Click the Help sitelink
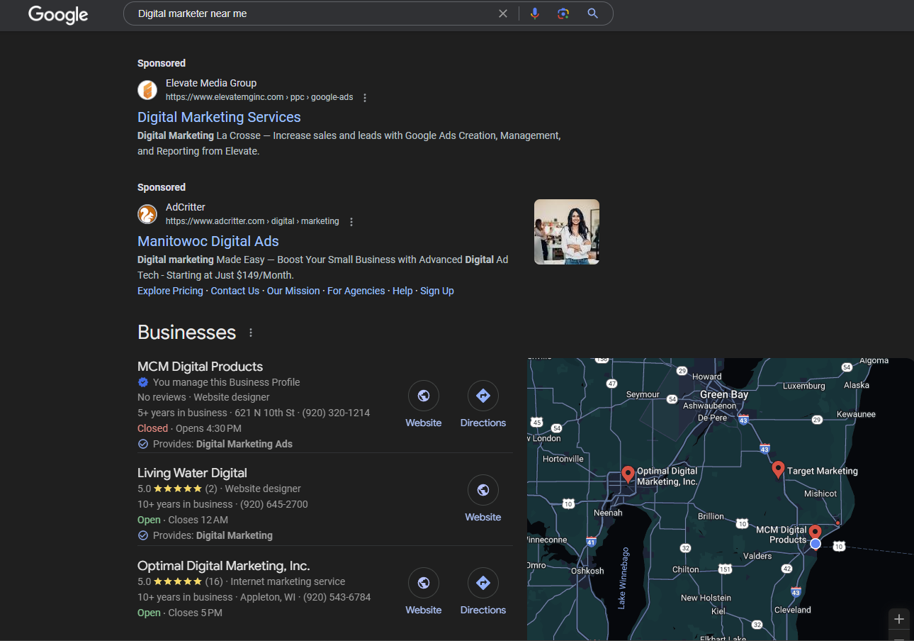This screenshot has height=641, width=914. pyautogui.click(x=402, y=291)
